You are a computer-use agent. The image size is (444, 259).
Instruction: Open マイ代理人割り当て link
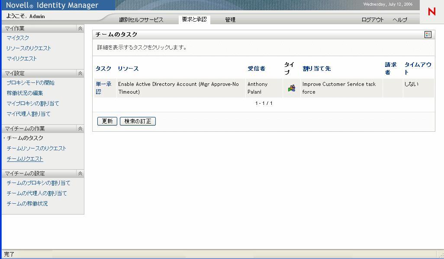(x=29, y=114)
